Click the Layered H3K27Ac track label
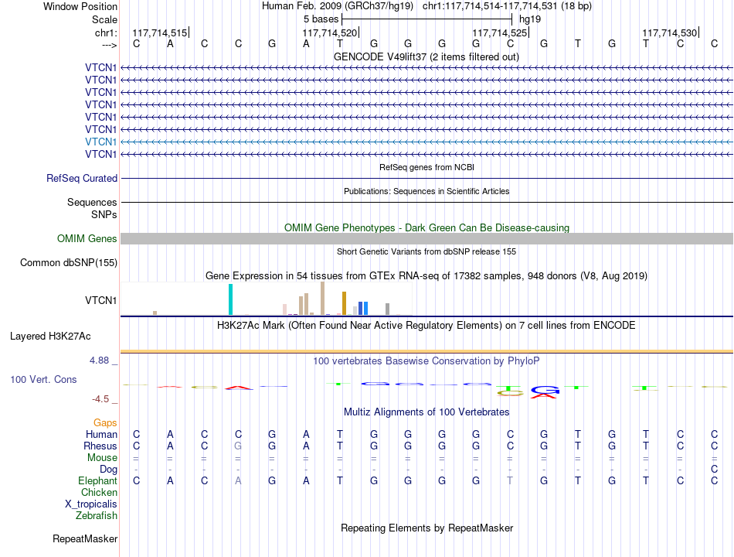 pyautogui.click(x=50, y=337)
